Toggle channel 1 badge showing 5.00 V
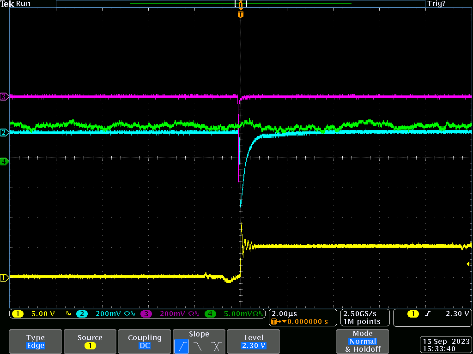Screen dimensions: 473x354 click(x=18, y=314)
